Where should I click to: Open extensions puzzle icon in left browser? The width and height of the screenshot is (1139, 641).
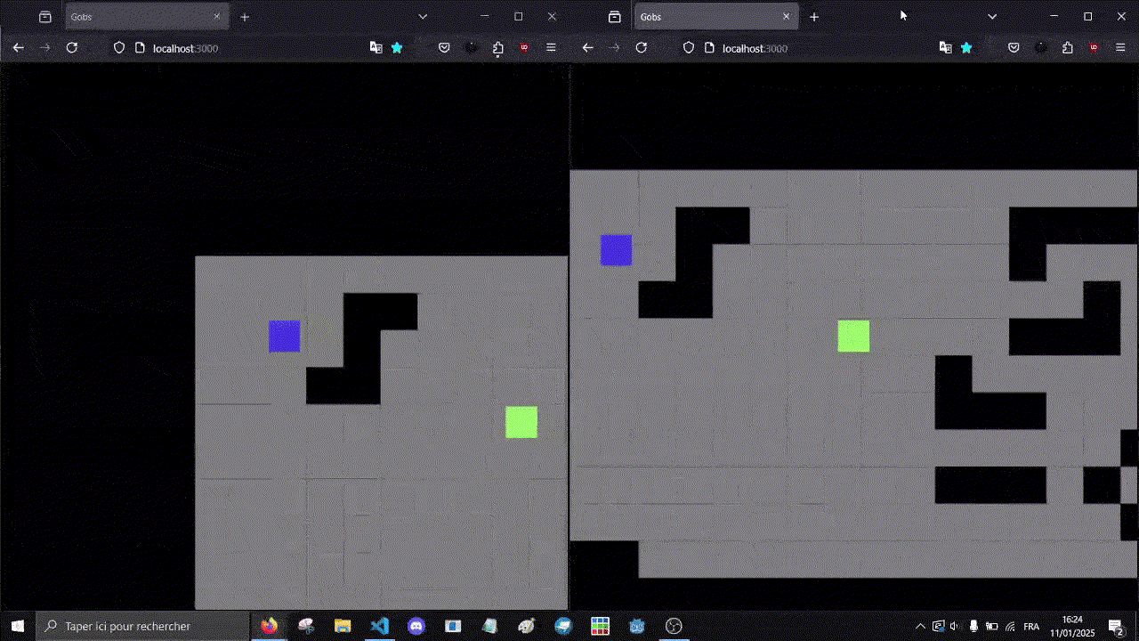pos(497,48)
